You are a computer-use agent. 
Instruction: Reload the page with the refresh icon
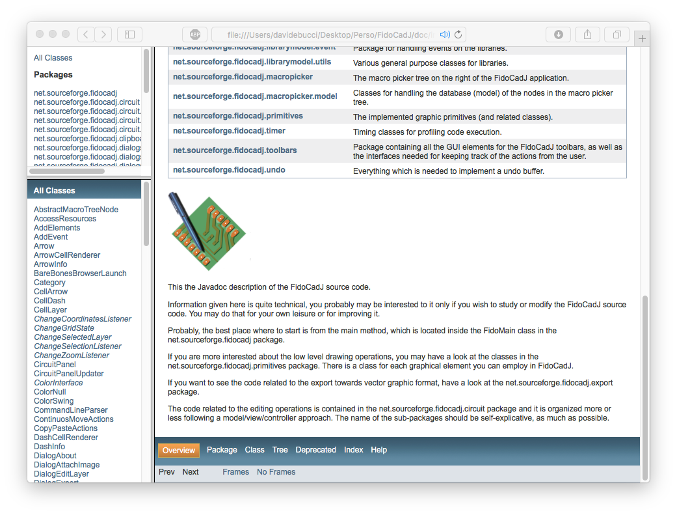point(458,35)
